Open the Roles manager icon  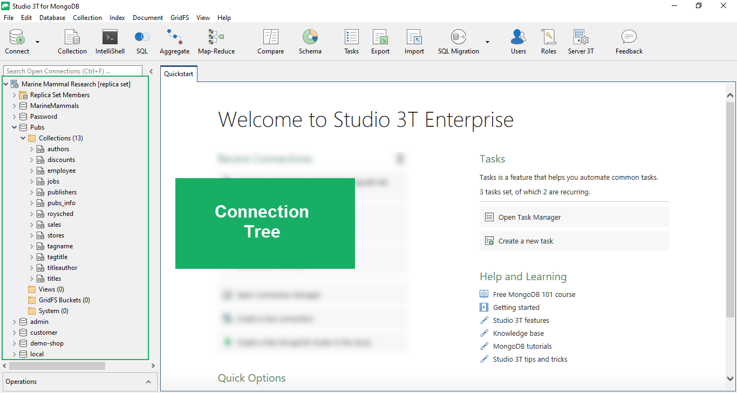point(548,42)
